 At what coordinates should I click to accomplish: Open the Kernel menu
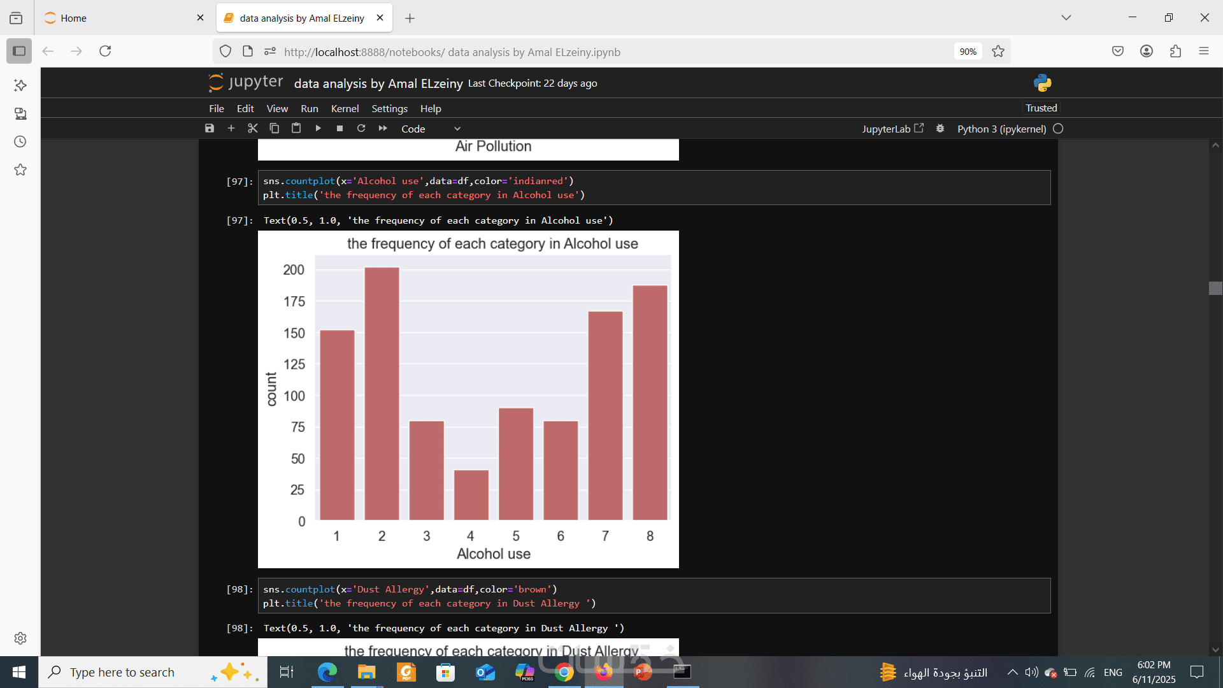click(345, 108)
